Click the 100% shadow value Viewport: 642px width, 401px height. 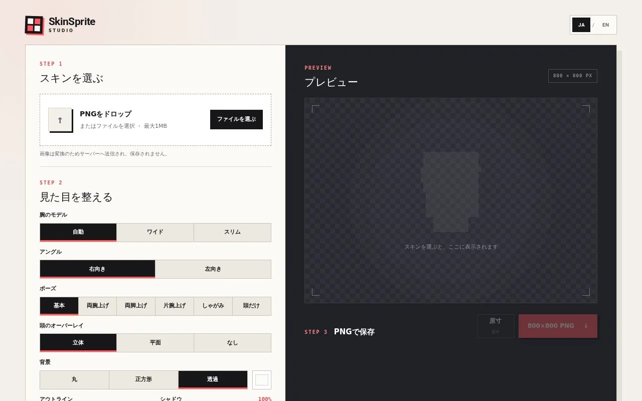tap(265, 399)
